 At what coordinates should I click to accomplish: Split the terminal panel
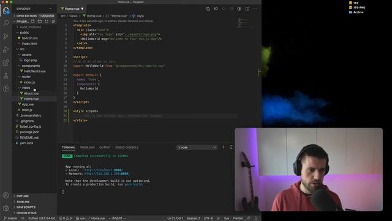point(232,147)
